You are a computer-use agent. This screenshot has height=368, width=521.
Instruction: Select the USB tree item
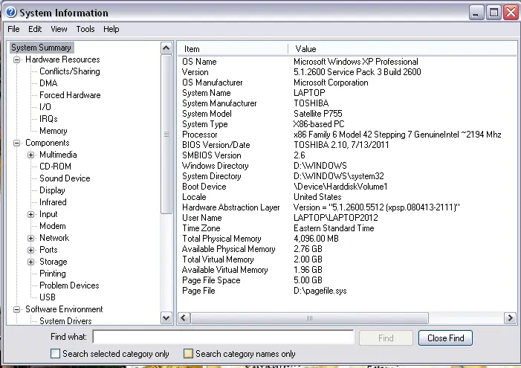coord(48,297)
